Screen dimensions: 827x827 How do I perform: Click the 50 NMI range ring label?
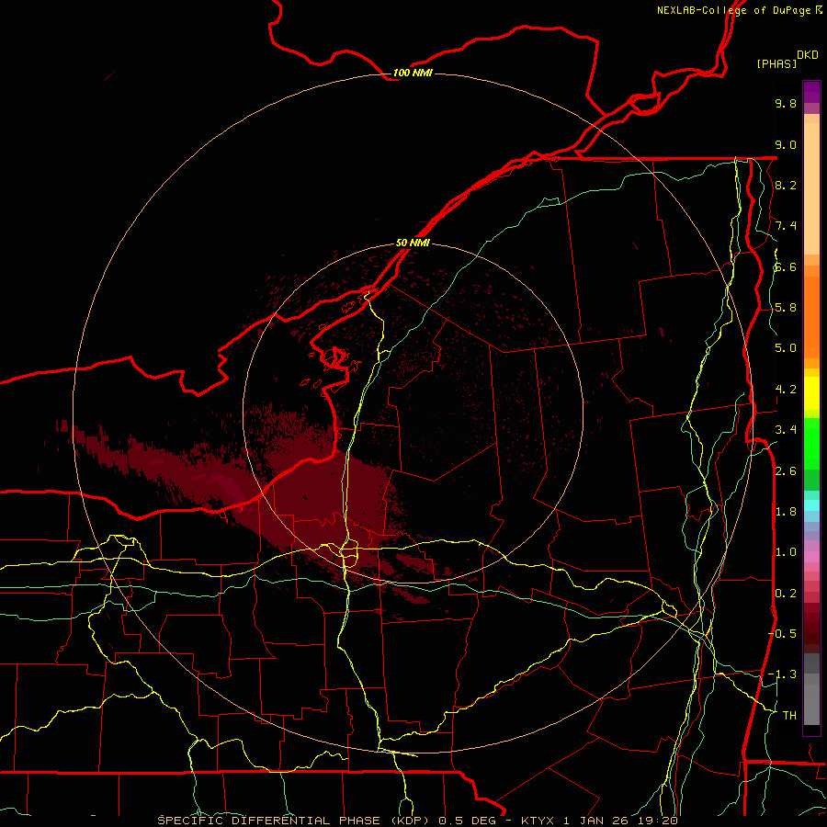tap(413, 243)
